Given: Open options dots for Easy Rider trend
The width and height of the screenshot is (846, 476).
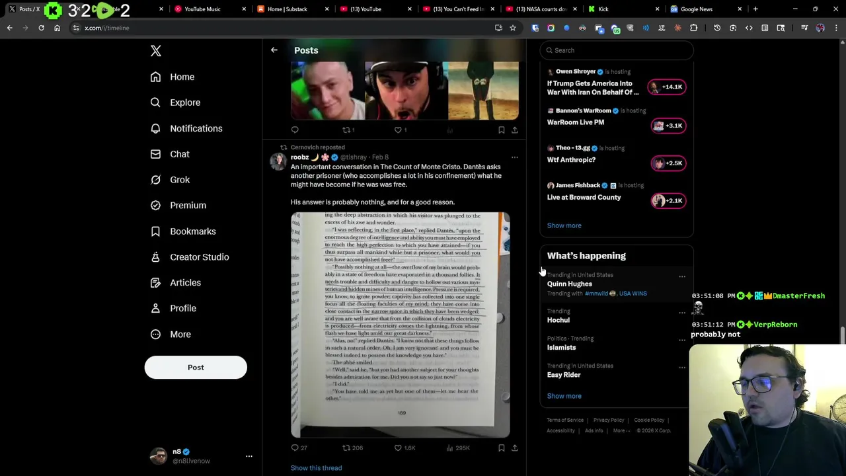Looking at the screenshot, I should [682, 368].
